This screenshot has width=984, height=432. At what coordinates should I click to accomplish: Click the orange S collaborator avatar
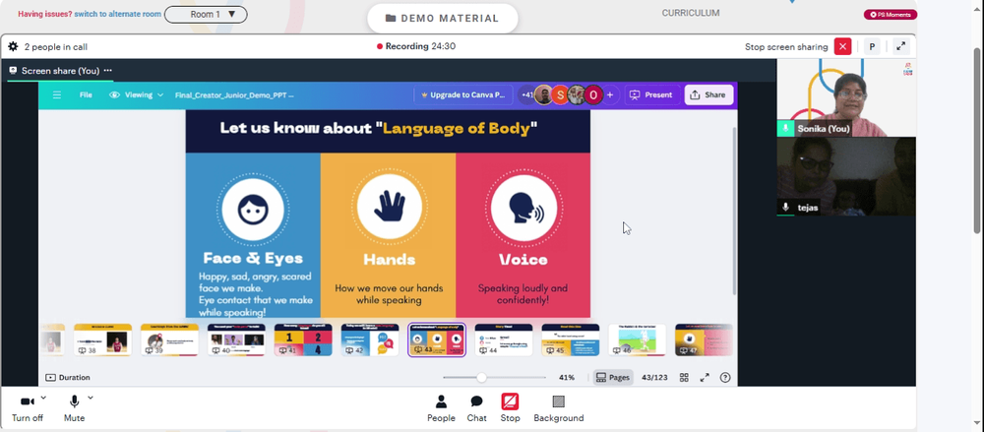(x=559, y=94)
